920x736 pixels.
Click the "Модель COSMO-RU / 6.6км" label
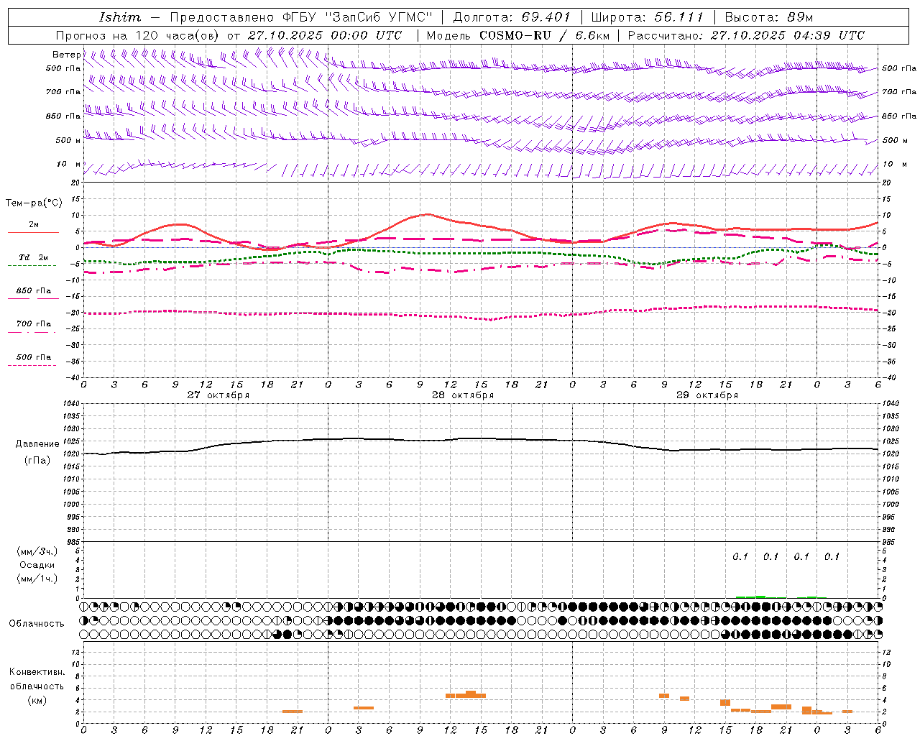(518, 35)
